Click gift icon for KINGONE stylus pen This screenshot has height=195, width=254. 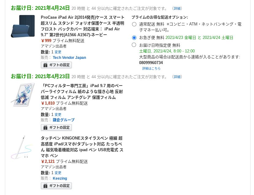point(45,186)
